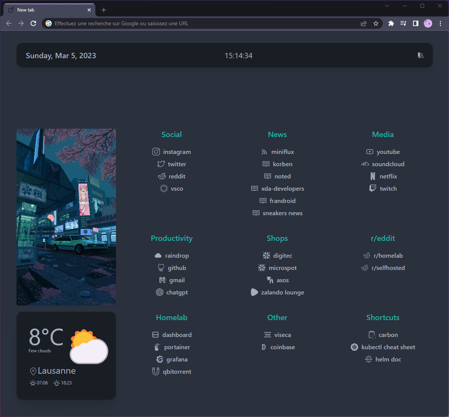The height and width of the screenshot is (417, 449).
Task: Share this page via the share icon
Action: 364,23
